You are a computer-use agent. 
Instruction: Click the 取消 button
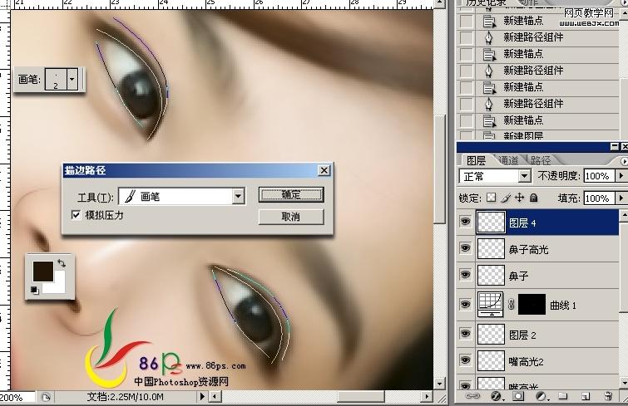(x=291, y=217)
